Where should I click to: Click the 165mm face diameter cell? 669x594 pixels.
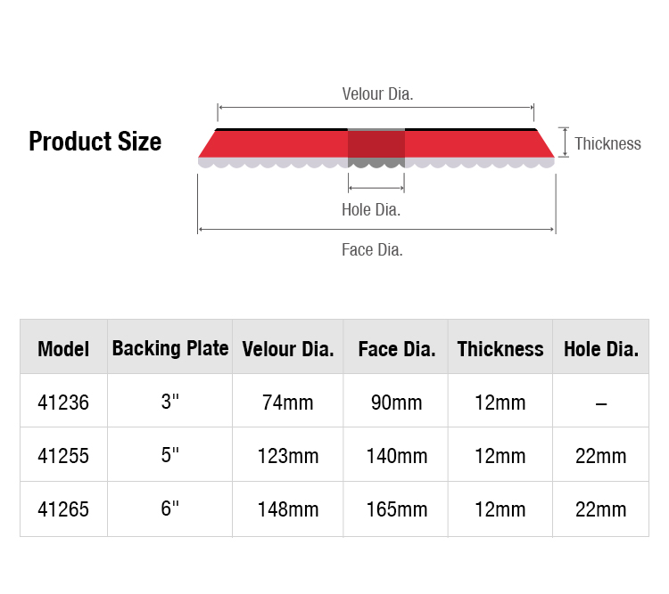pos(397,509)
